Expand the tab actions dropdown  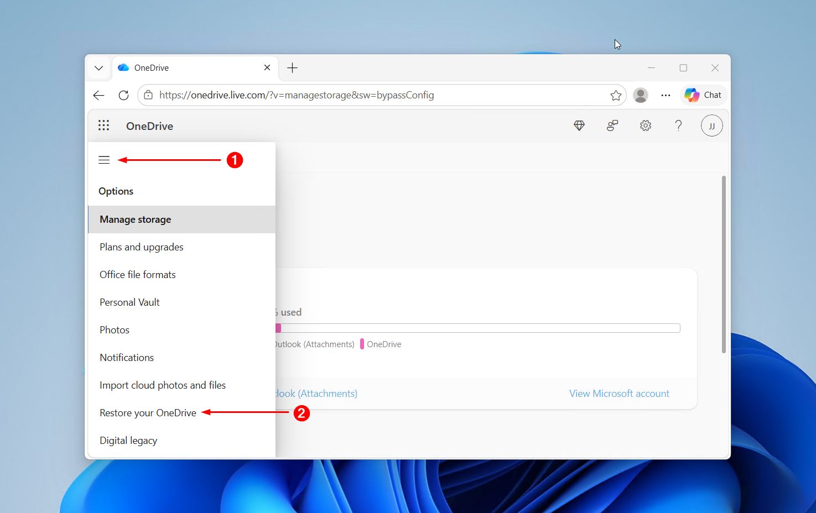[98, 68]
